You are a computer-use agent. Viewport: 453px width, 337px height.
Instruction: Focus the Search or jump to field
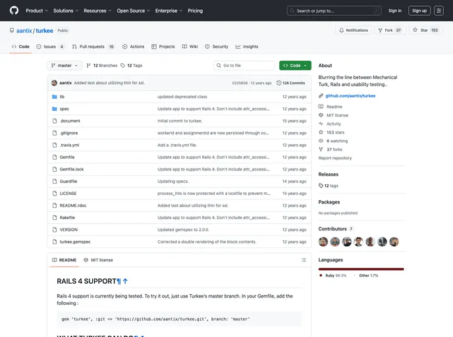[x=334, y=11]
